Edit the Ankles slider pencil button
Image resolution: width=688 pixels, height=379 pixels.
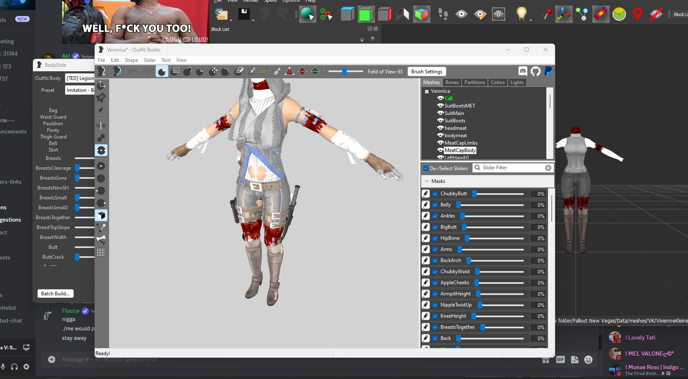(x=426, y=216)
